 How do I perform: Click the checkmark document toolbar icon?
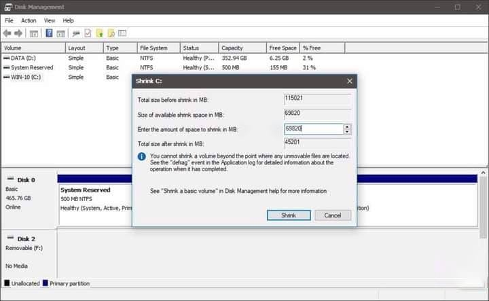click(87, 33)
